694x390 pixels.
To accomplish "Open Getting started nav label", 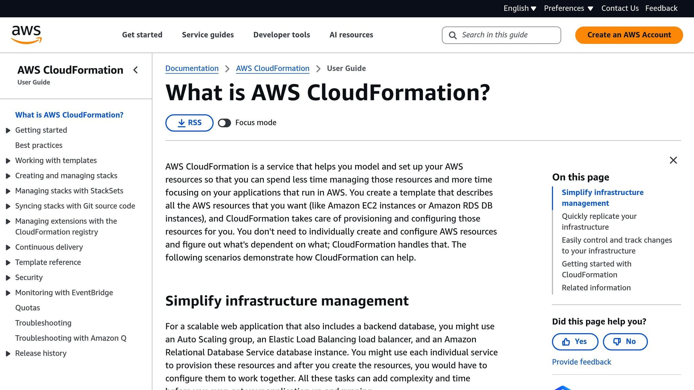I will coord(41,130).
